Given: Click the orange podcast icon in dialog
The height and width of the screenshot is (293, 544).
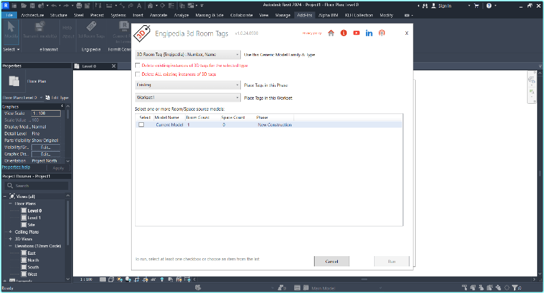Looking at the screenshot, I should 382,33.
